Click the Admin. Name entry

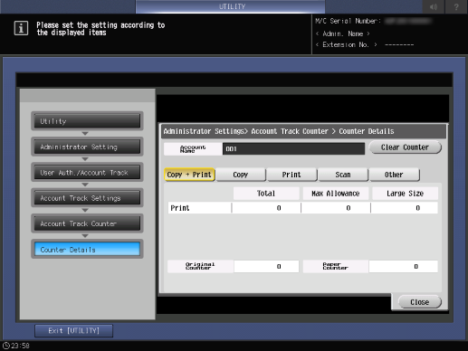(x=343, y=33)
